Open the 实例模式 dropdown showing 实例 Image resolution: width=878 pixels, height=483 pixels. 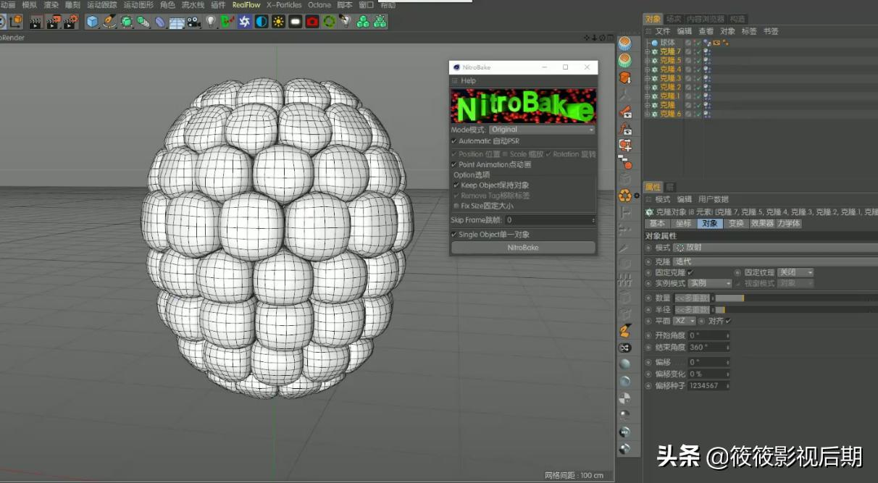(x=708, y=283)
